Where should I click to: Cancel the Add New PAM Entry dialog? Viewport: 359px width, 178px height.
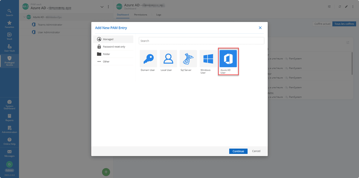(x=256, y=151)
